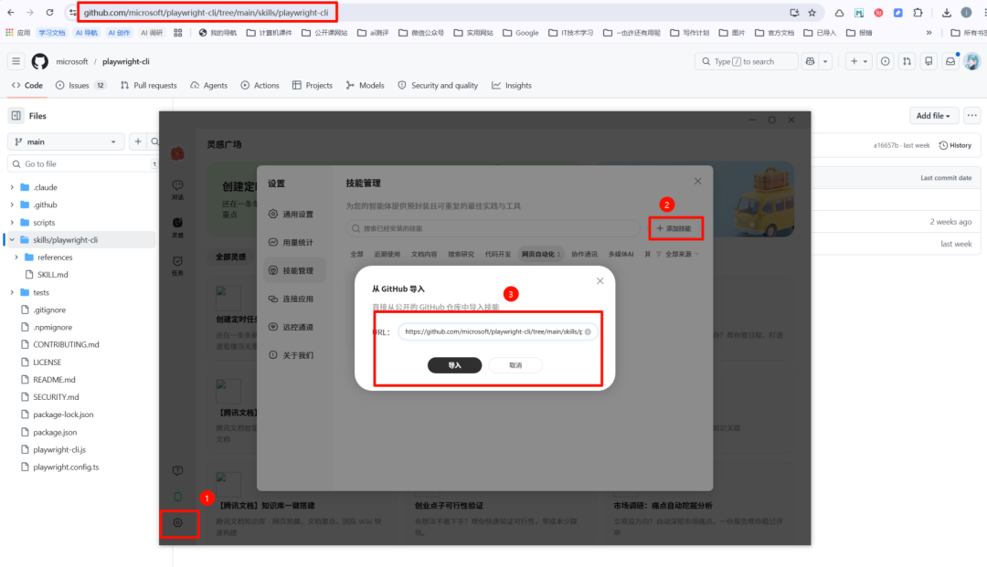Open 关于我们 in the settings sidebar
Screen dimensions: 987x567
pos(294,355)
